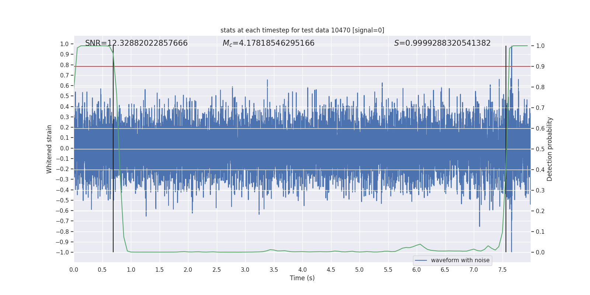
Task: Click the 0.0 tick label on time axis
Action: 74,270
